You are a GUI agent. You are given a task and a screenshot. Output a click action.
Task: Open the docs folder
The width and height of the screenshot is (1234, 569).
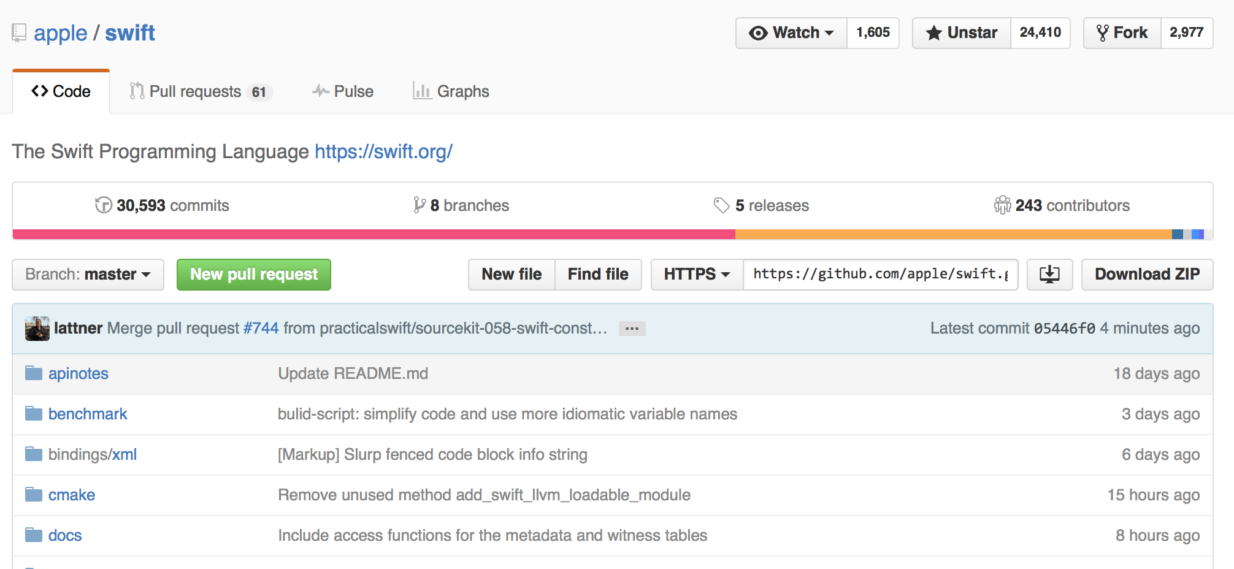click(x=65, y=535)
